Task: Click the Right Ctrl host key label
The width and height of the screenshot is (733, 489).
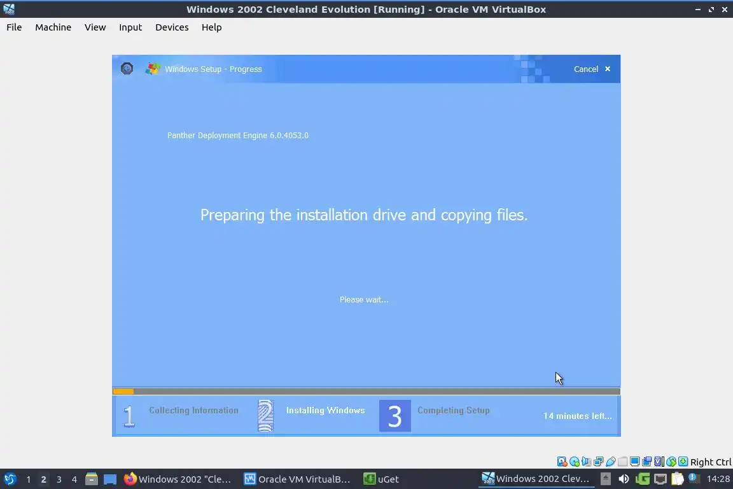Action: (711, 462)
